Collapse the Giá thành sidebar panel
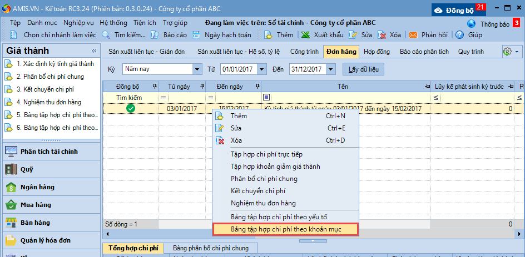Screen dimensions: 525x257 point(94,51)
